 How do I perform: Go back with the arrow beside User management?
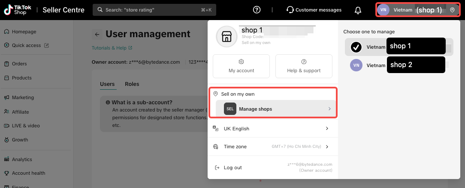coord(97,34)
